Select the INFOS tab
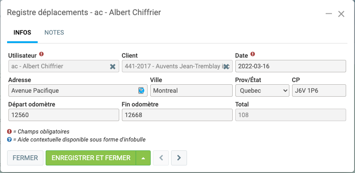Image resolution: width=355 pixels, height=173 pixels. [x=22, y=32]
